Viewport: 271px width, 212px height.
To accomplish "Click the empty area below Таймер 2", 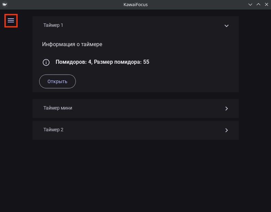I will [x=136, y=173].
